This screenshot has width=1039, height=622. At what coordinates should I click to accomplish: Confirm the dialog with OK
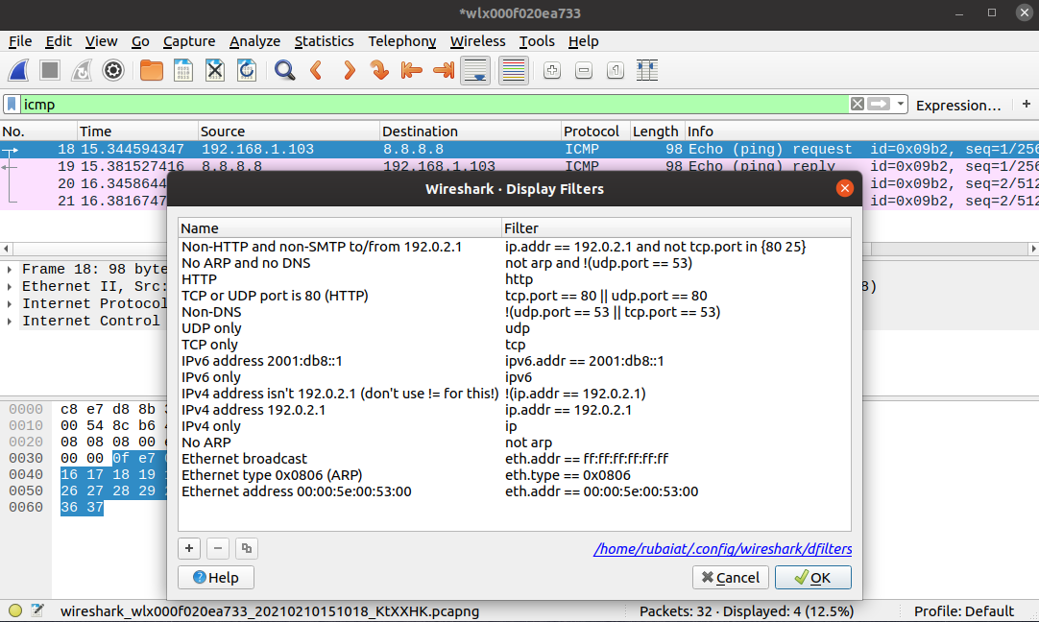click(812, 577)
